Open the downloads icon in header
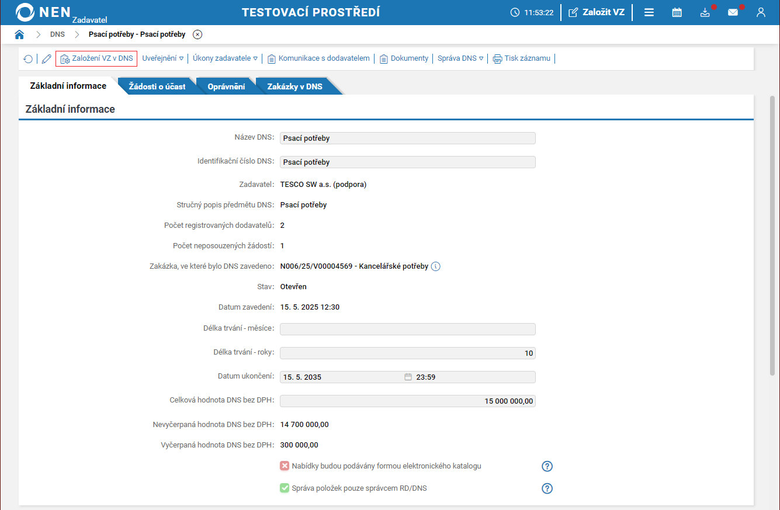Screen dimensions: 780x510 (x=705, y=12)
